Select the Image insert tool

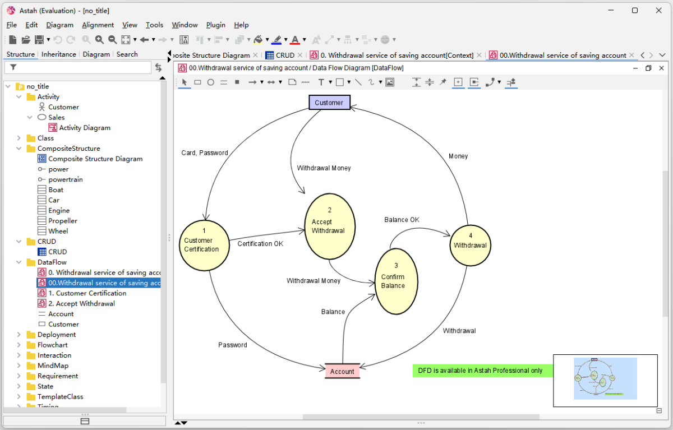click(x=390, y=82)
